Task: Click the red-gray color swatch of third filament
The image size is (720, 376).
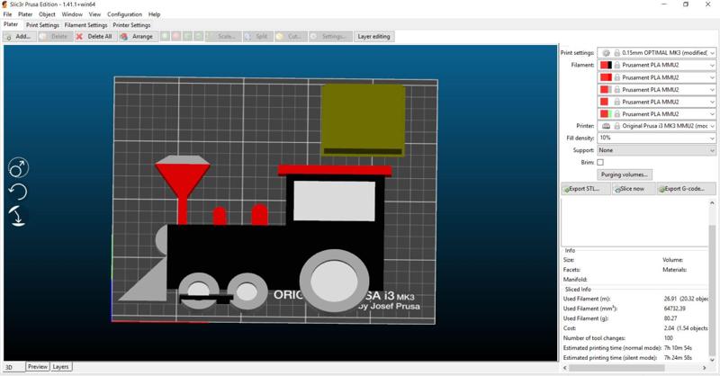Action: tap(606, 90)
